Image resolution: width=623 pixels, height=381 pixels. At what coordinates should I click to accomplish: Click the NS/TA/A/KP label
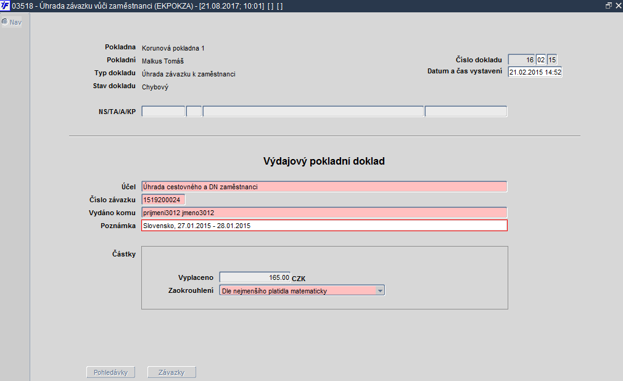(x=117, y=112)
